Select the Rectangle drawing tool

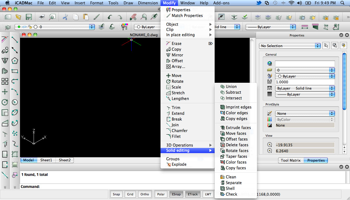coord(14,70)
